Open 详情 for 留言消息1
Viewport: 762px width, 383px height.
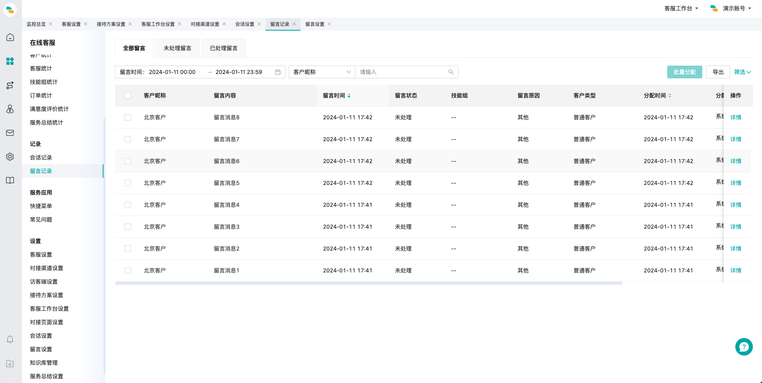coord(736,270)
